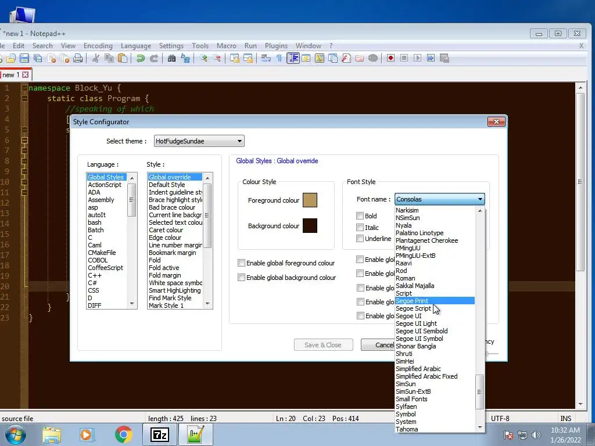The height and width of the screenshot is (446, 595).
Task: Click the 7-Zip taskbar icon
Action: pos(159,434)
